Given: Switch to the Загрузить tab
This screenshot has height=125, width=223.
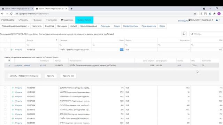Looking at the screenshot, I should 37,26.
